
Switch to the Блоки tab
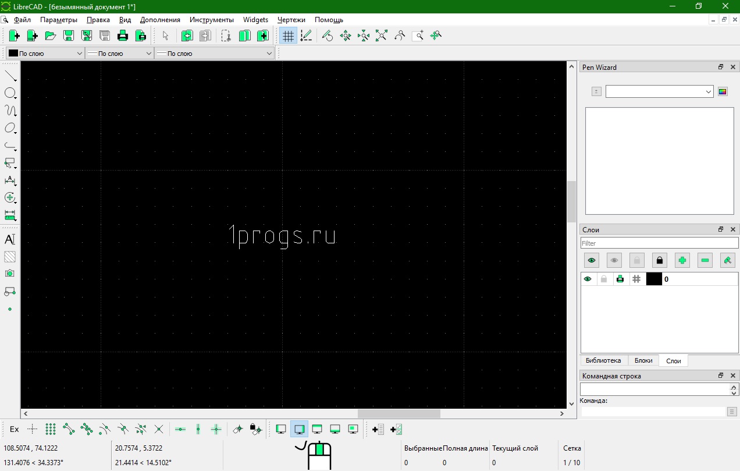643,360
